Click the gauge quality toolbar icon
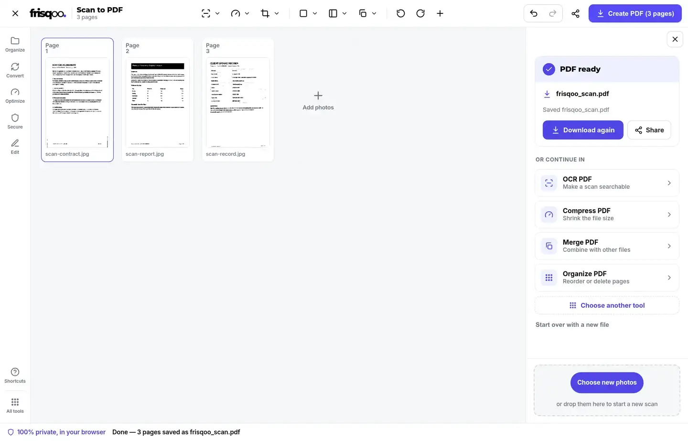Viewport: 688px width, 441px height. 236,13
